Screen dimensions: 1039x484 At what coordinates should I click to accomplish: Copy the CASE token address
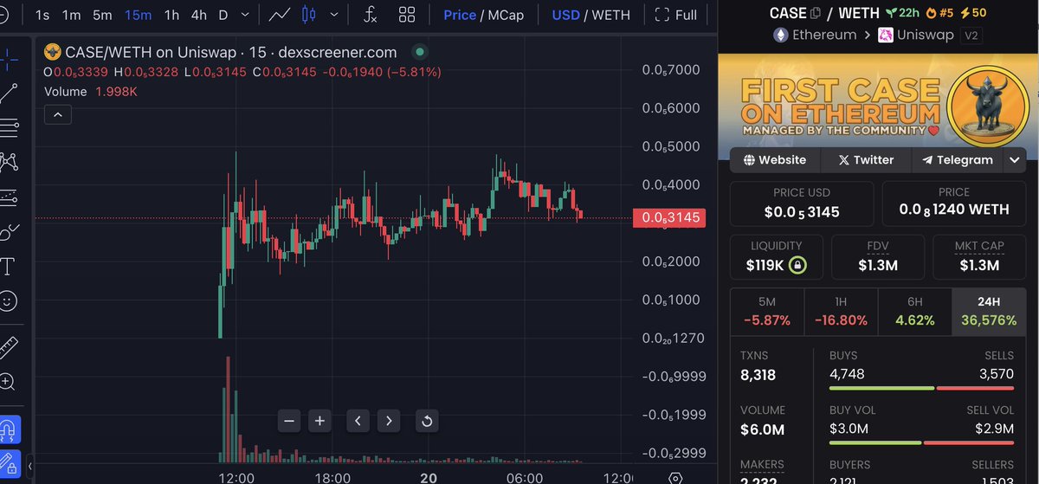pyautogui.click(x=815, y=13)
